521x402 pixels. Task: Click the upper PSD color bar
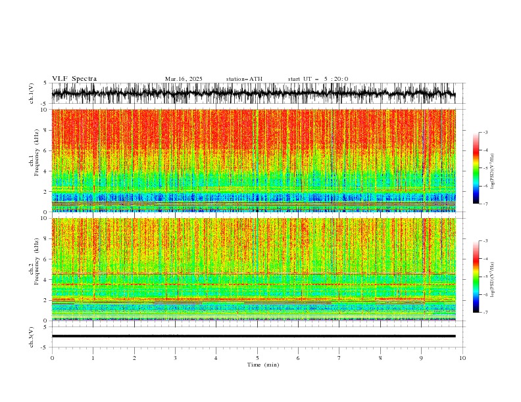pyautogui.click(x=476, y=168)
